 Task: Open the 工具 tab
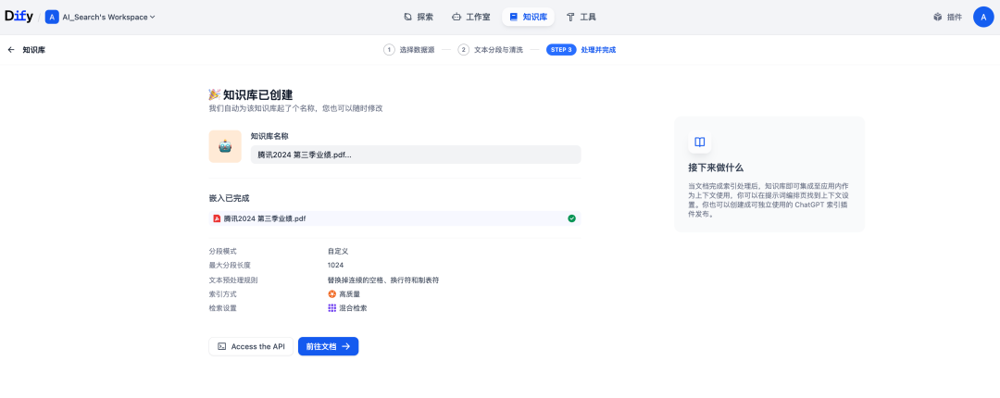pos(581,18)
